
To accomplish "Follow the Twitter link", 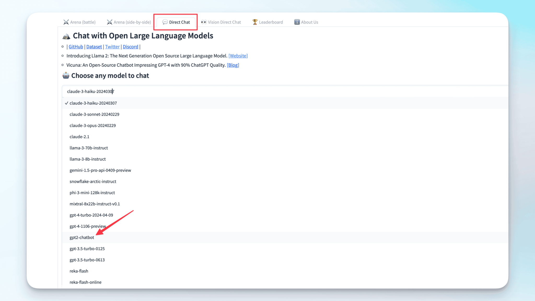I will (112, 47).
